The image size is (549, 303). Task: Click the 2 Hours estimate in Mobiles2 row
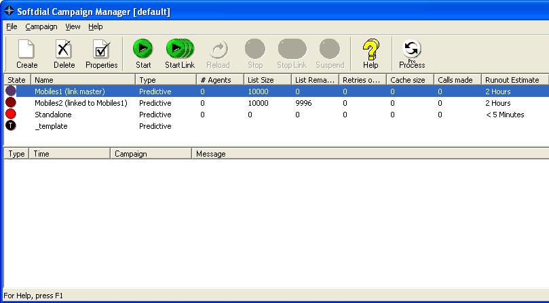pyautogui.click(x=498, y=103)
